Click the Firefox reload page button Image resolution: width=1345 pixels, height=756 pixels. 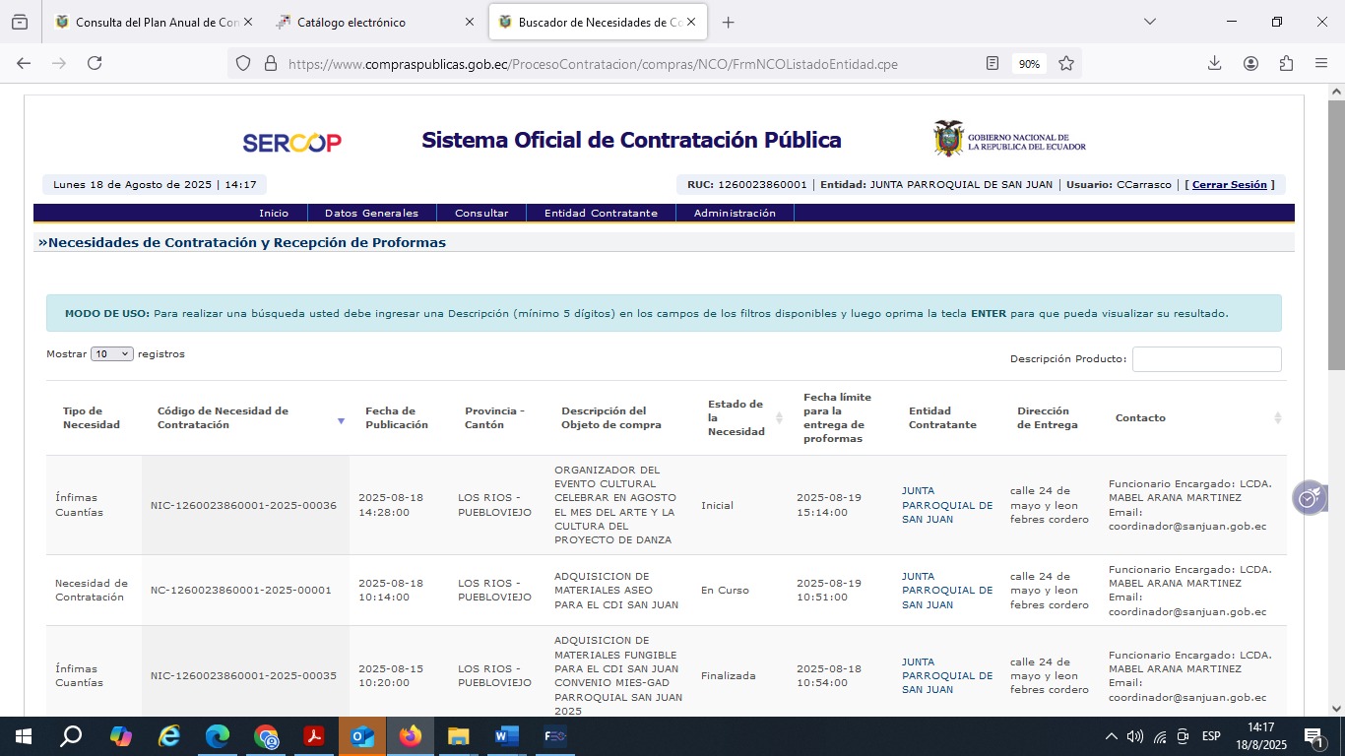[95, 63]
